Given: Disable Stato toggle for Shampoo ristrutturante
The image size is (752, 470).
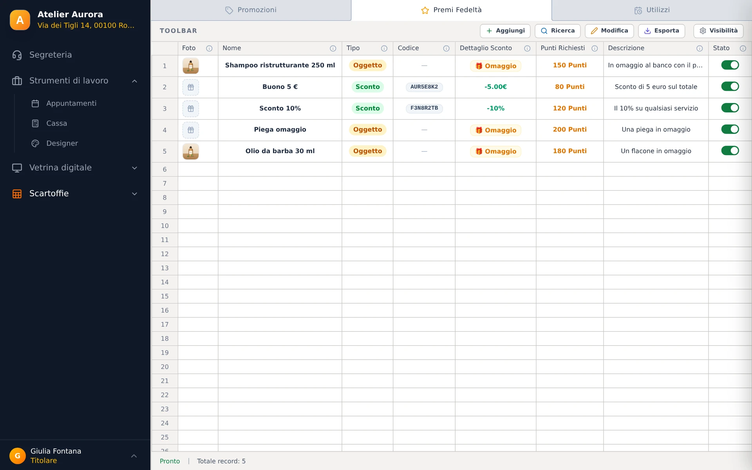Looking at the screenshot, I should 730,65.
